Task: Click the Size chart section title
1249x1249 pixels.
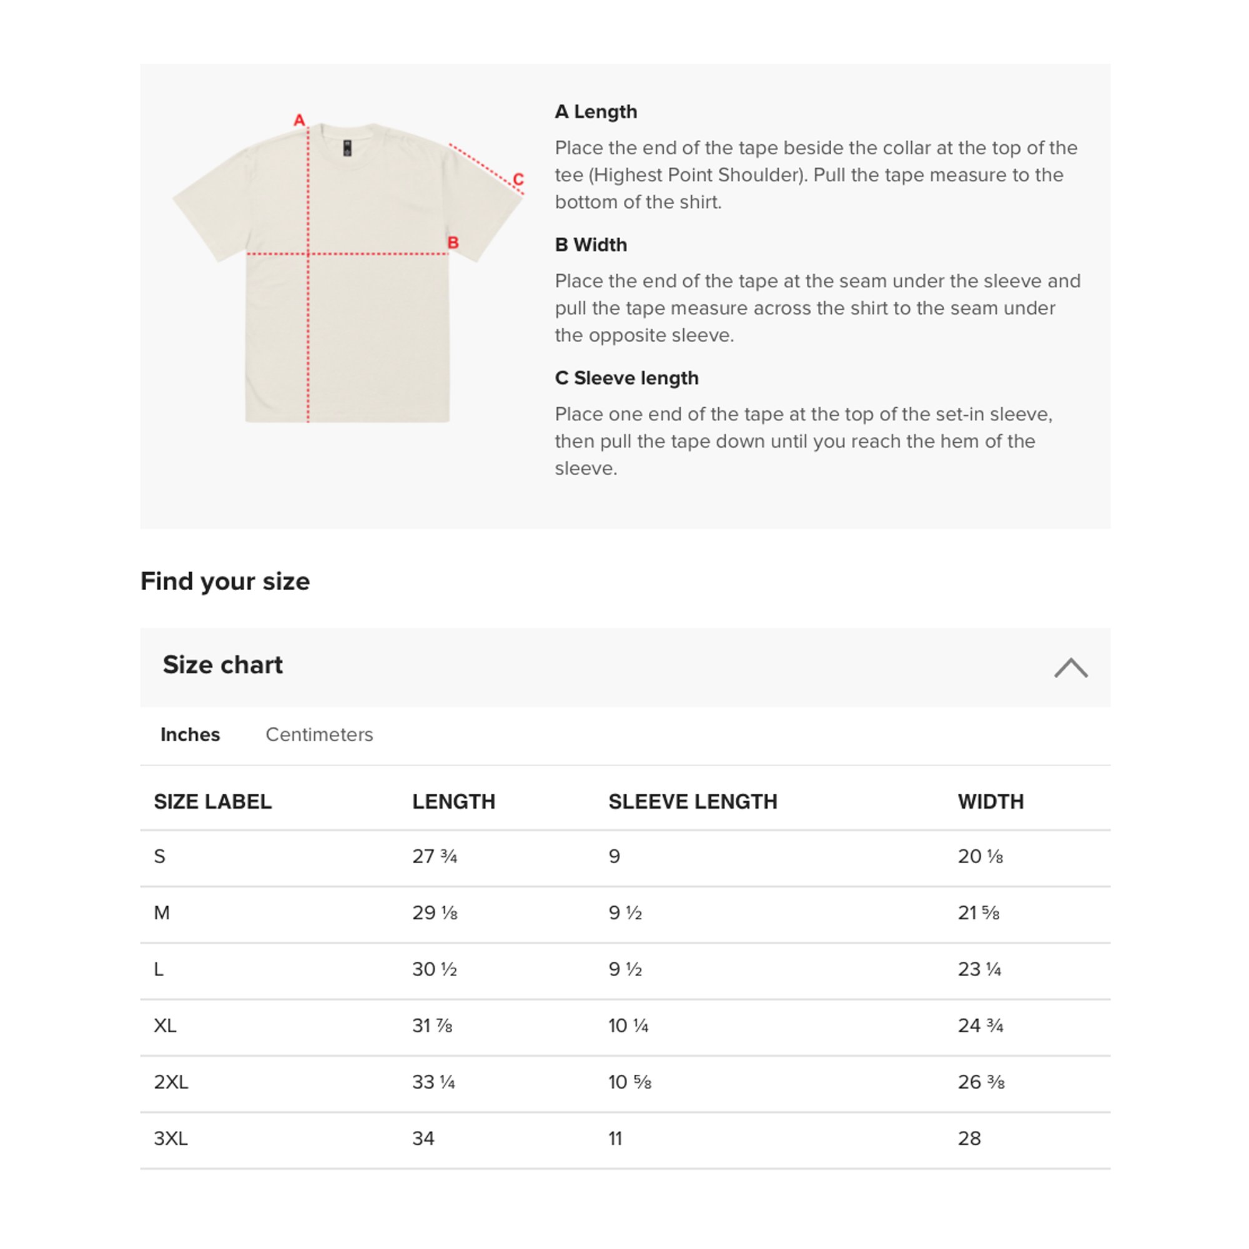Action: click(222, 664)
